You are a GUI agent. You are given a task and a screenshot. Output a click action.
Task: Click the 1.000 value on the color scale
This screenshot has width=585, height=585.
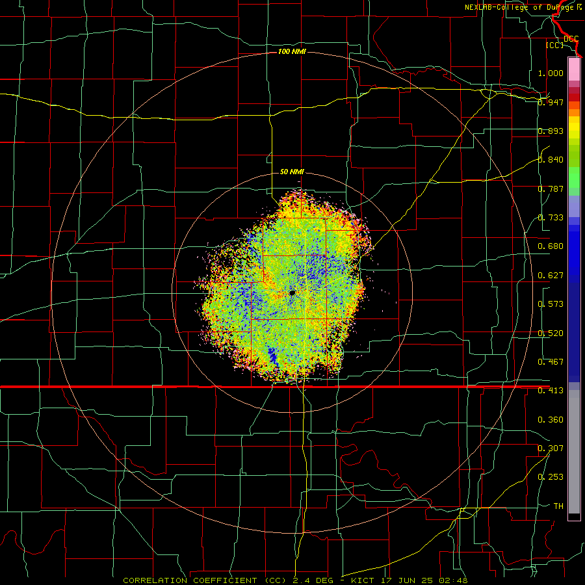pyautogui.click(x=551, y=73)
